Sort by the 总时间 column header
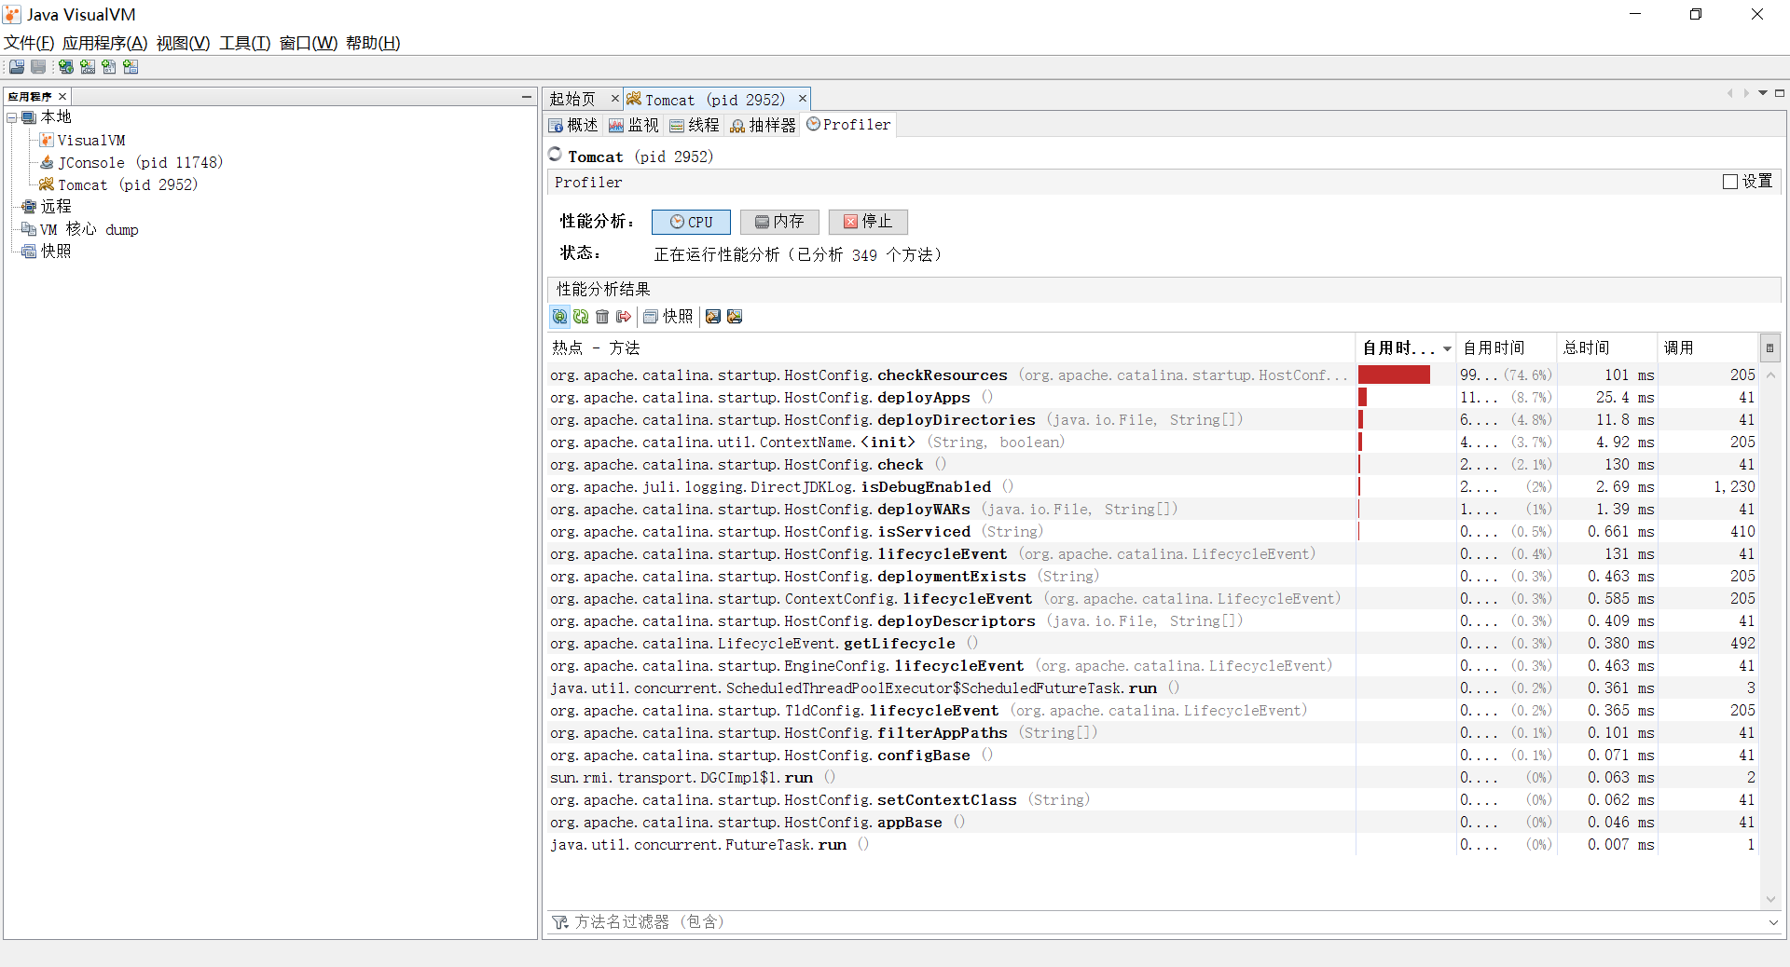The image size is (1790, 967). (1606, 347)
